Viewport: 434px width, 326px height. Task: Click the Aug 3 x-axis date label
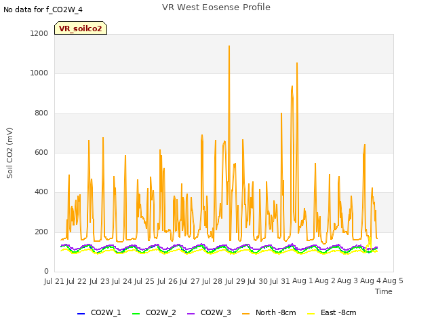(x=348, y=281)
